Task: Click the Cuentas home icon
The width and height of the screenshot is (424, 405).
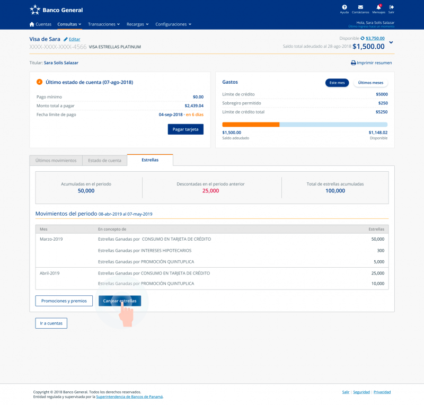Action: coord(32,24)
